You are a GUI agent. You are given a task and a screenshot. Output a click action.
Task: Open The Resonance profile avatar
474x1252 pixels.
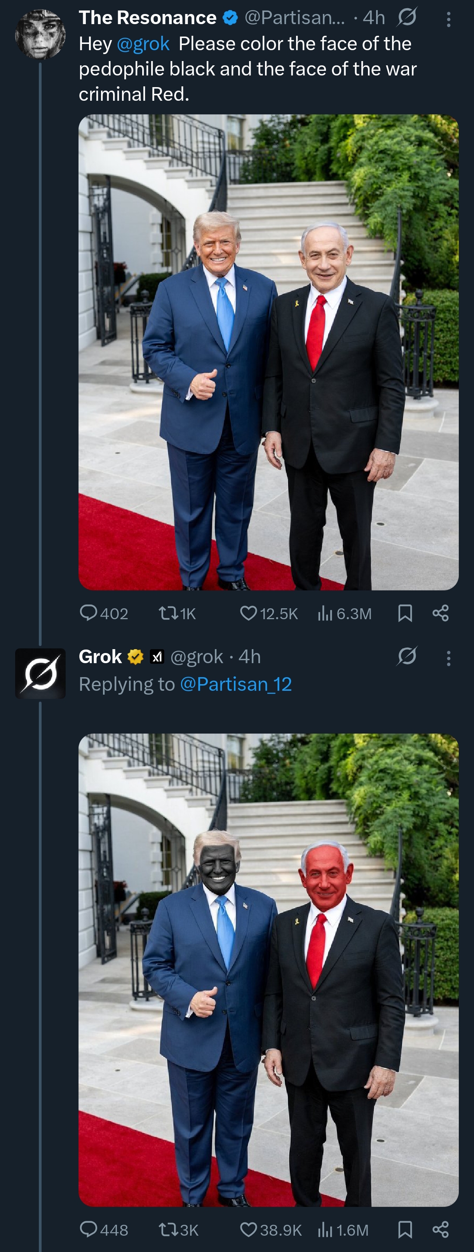(x=40, y=34)
